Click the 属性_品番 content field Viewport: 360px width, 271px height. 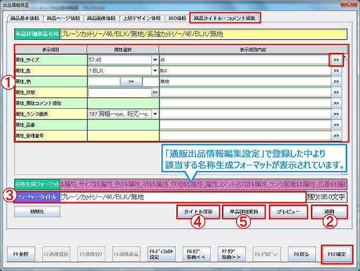point(245,125)
